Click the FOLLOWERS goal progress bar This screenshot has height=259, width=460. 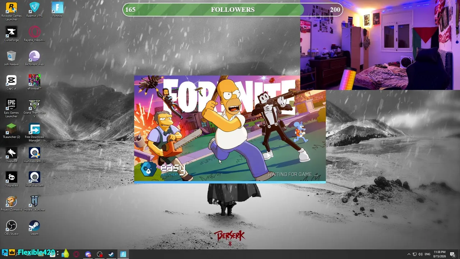tap(233, 10)
